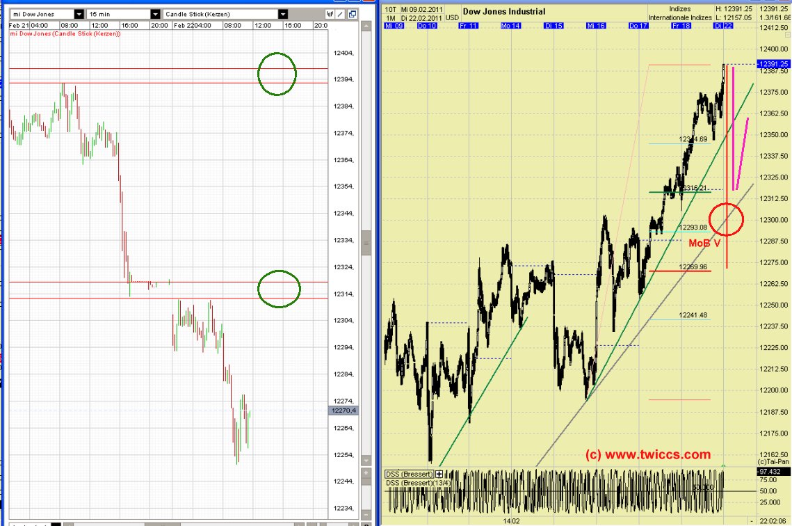The height and width of the screenshot is (526, 792).
Task: Click the minus zoom button below left scrollbar
Action: [x=366, y=514]
